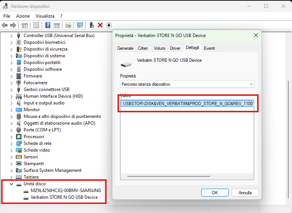Screen dimensions: 292x213
Task: Open the Azione menu
Action: pos(23,16)
